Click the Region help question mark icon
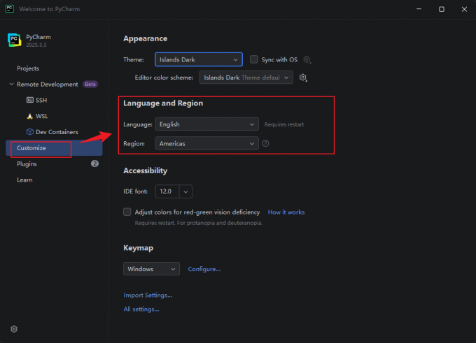 click(265, 143)
